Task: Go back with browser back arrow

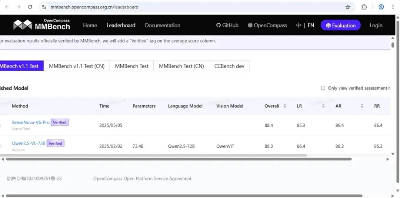Action: (7, 7)
